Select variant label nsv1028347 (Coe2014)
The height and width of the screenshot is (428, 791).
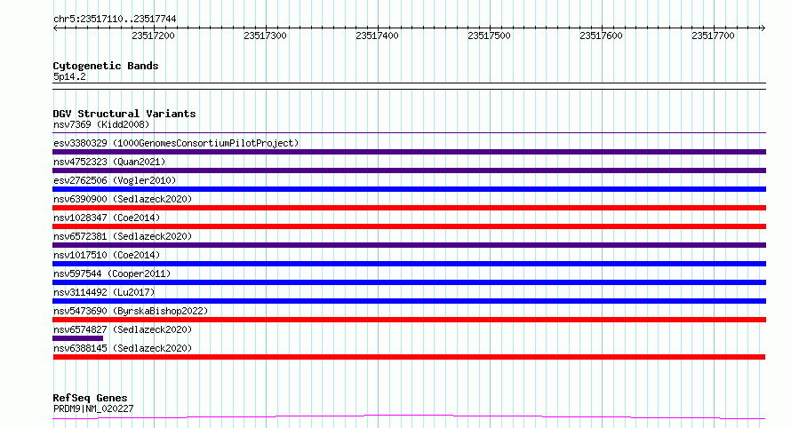(x=107, y=218)
